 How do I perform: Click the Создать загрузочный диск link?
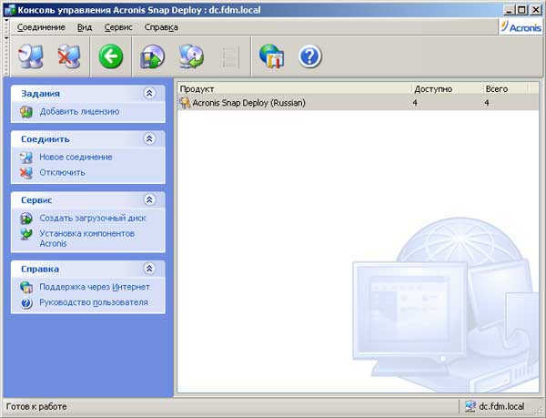point(93,218)
